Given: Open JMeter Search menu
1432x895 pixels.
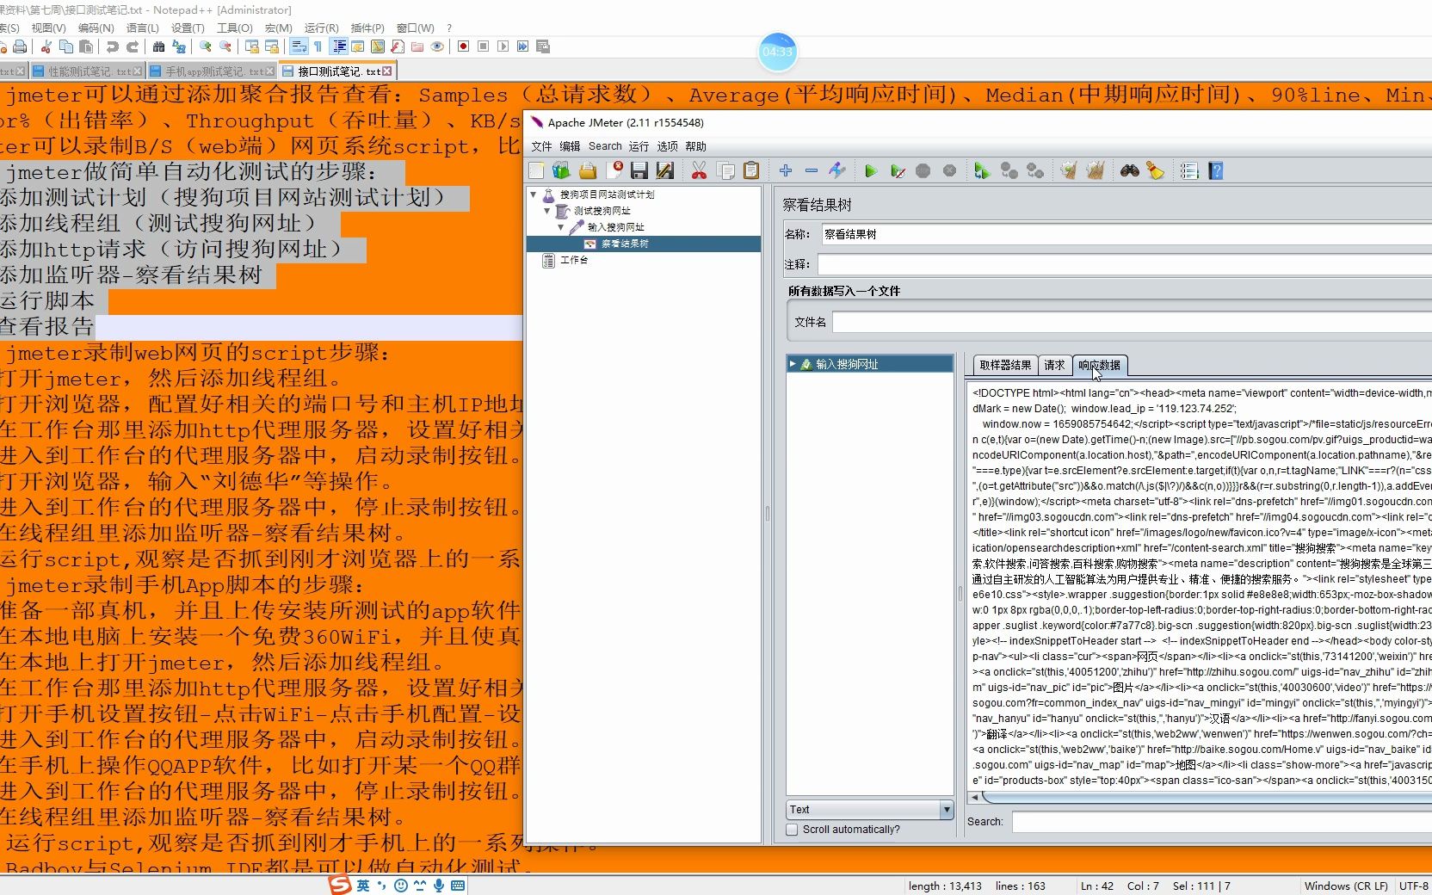Looking at the screenshot, I should pos(605,146).
